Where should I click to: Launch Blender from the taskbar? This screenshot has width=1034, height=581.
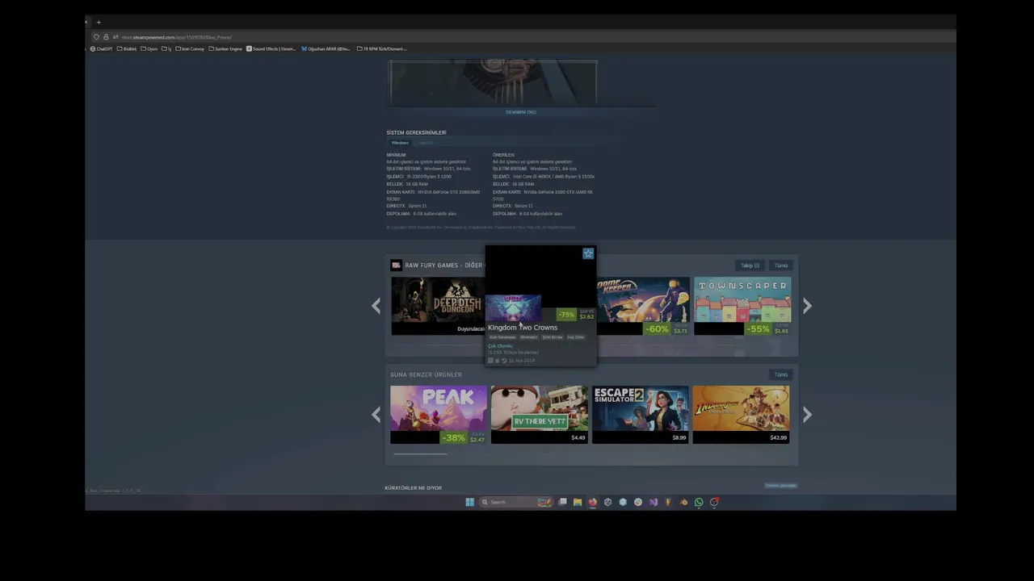click(683, 502)
